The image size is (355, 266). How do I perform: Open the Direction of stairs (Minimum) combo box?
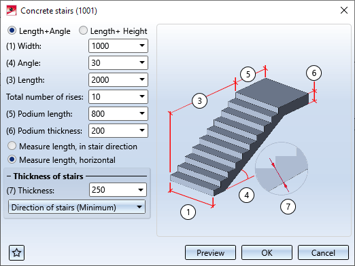[x=77, y=207]
